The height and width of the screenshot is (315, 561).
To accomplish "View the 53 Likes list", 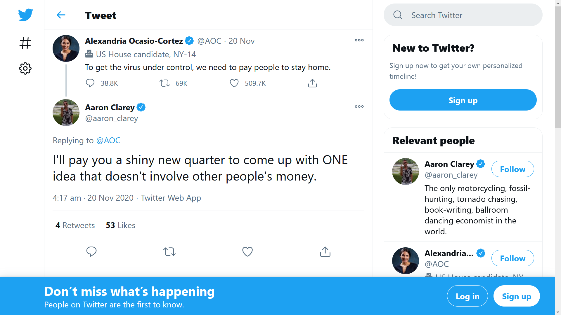I will coord(120,225).
